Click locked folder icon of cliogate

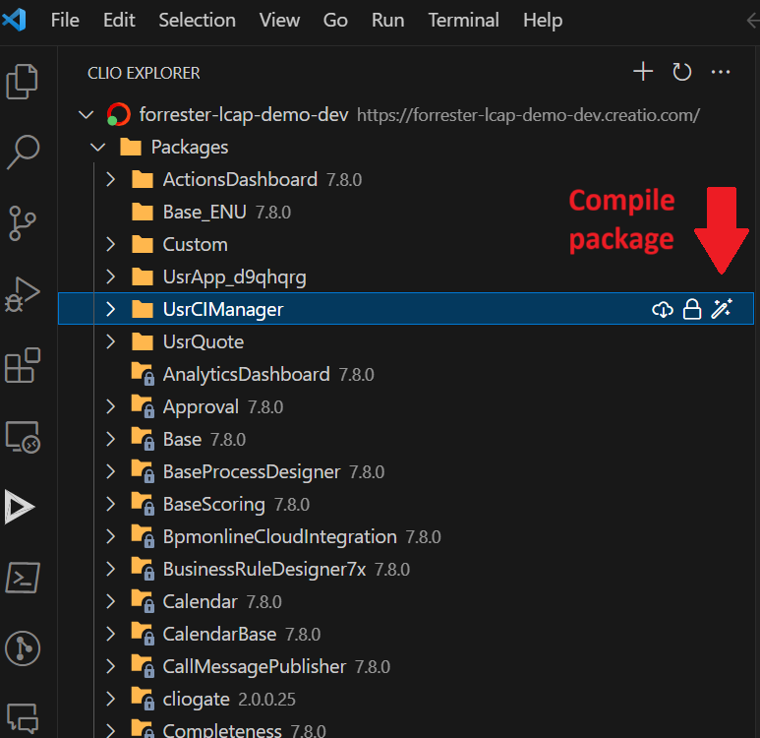tap(143, 699)
